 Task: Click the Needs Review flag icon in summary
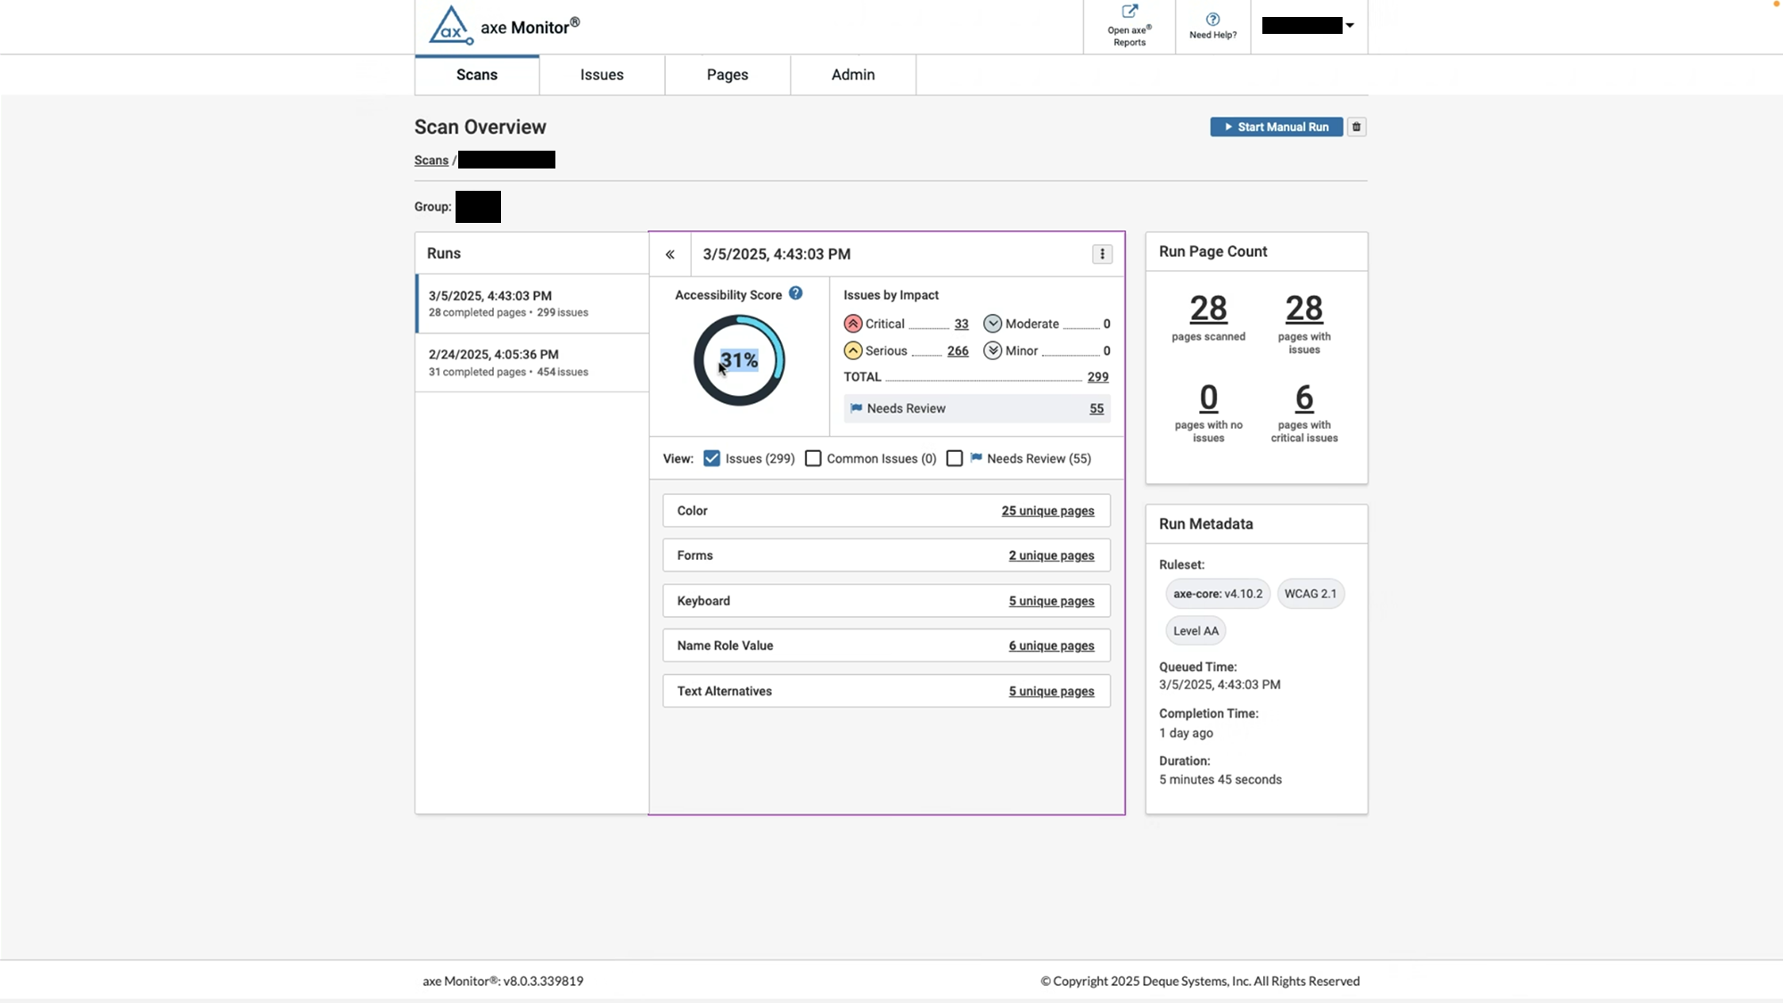856,408
